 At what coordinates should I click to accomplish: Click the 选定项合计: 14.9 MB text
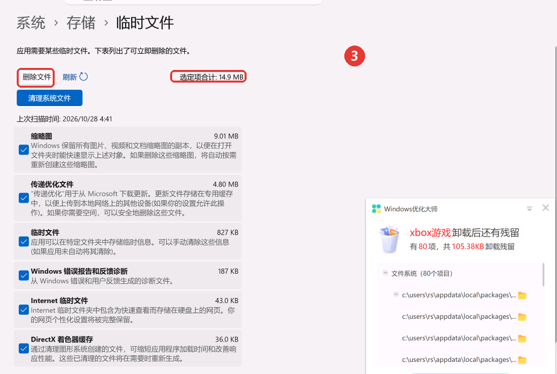click(211, 77)
